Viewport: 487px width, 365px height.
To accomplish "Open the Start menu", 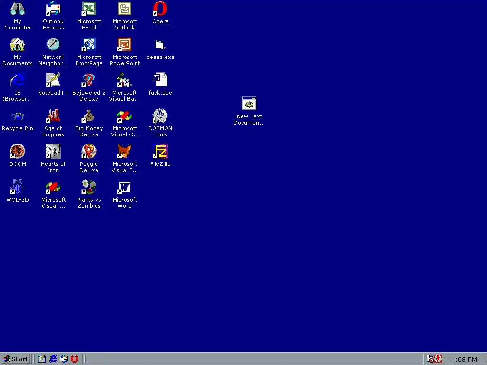I will 16,359.
